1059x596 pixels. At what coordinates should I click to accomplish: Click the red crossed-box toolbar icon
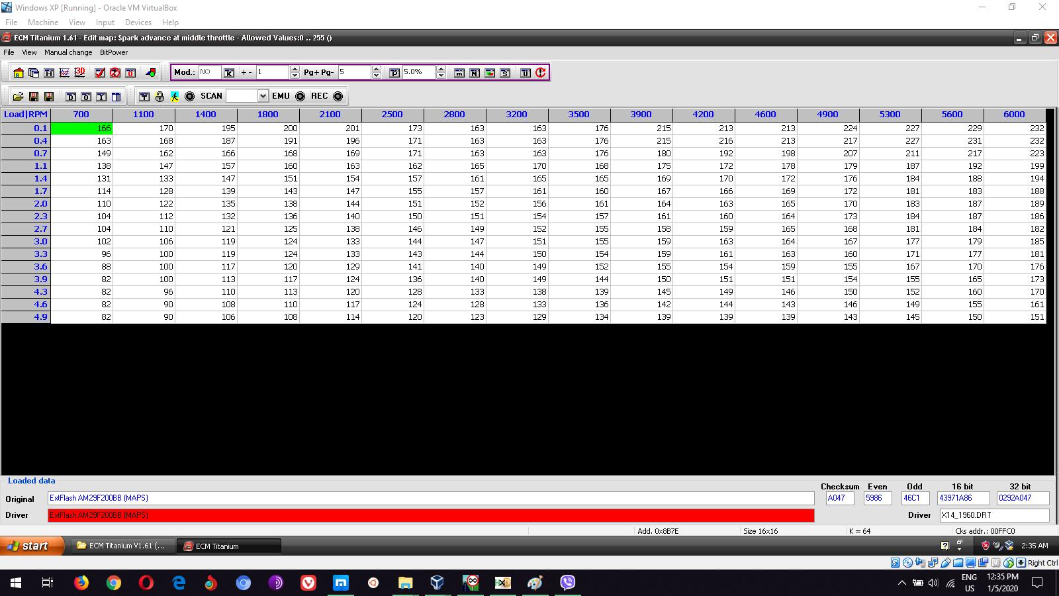[x=115, y=73]
